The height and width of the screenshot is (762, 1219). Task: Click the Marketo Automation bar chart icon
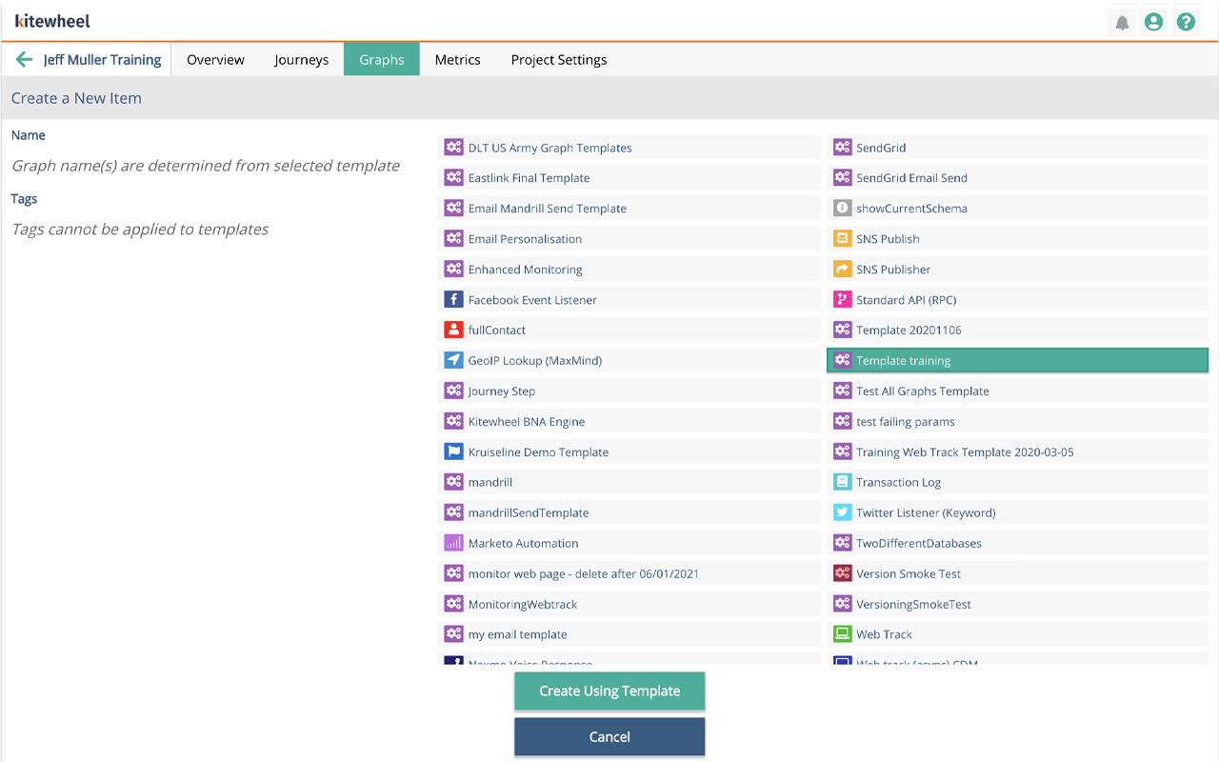(454, 543)
